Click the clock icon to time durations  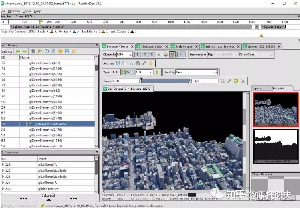click(x=47, y=51)
